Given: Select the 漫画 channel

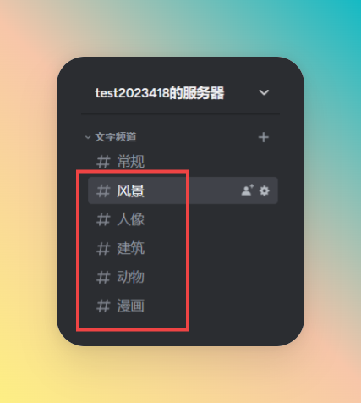Looking at the screenshot, I should tap(130, 306).
